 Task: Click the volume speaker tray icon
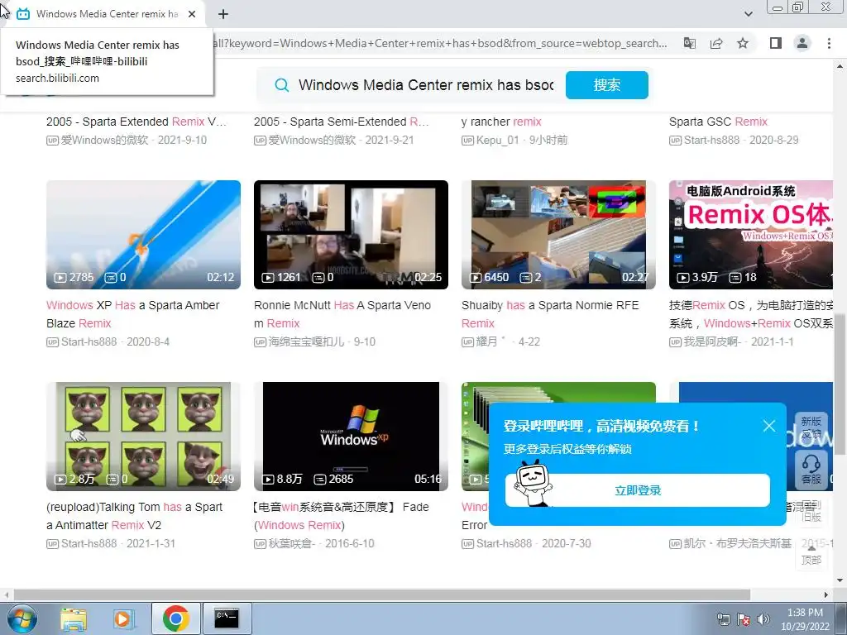click(x=763, y=619)
